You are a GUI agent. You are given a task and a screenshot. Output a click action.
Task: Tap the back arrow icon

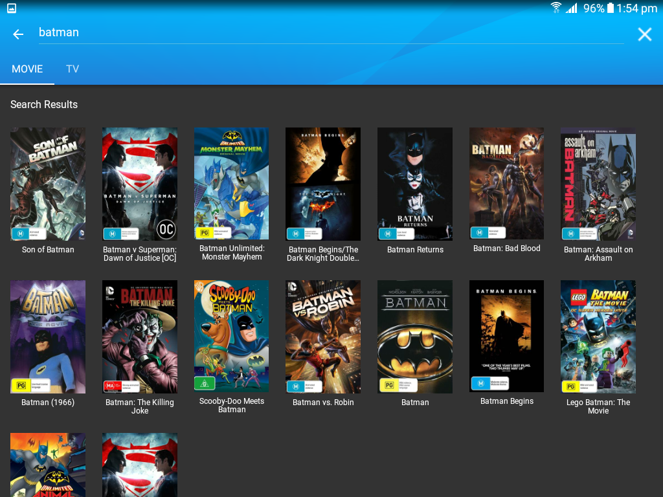click(18, 34)
